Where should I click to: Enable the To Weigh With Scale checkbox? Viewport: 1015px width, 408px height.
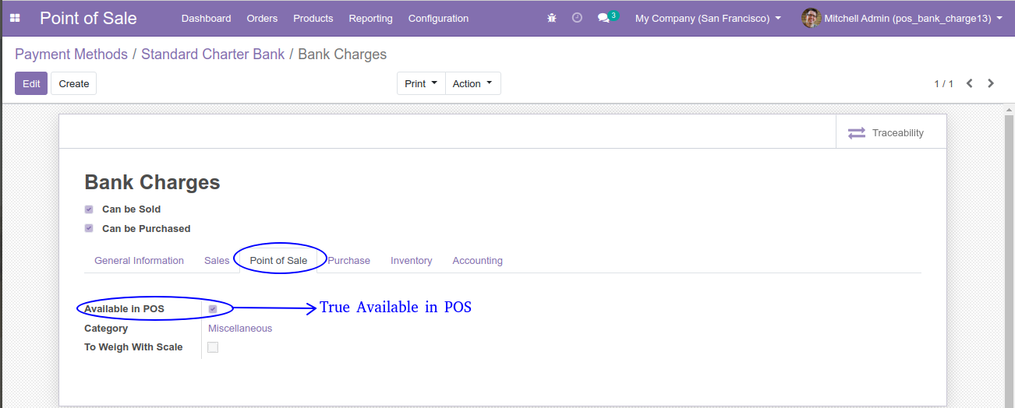(213, 347)
